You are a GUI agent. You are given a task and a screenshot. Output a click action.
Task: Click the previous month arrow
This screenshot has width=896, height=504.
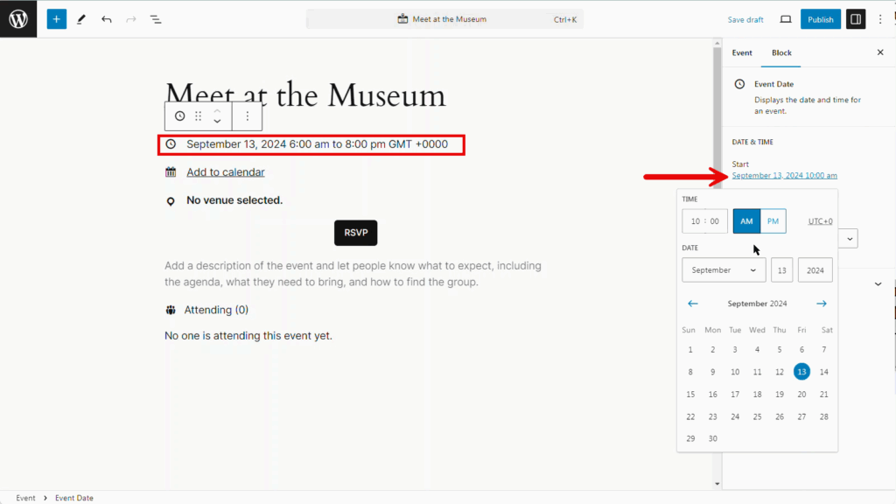click(x=693, y=304)
